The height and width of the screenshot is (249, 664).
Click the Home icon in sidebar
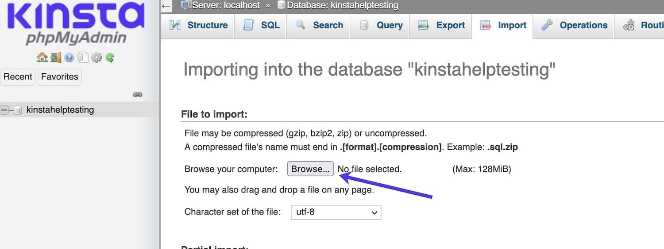coord(42,57)
